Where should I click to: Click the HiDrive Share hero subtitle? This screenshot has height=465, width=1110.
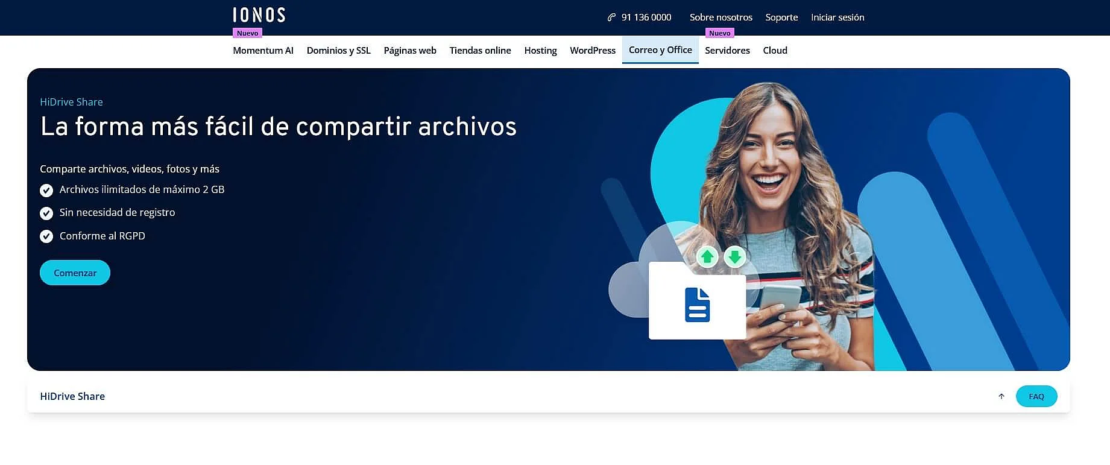[71, 102]
